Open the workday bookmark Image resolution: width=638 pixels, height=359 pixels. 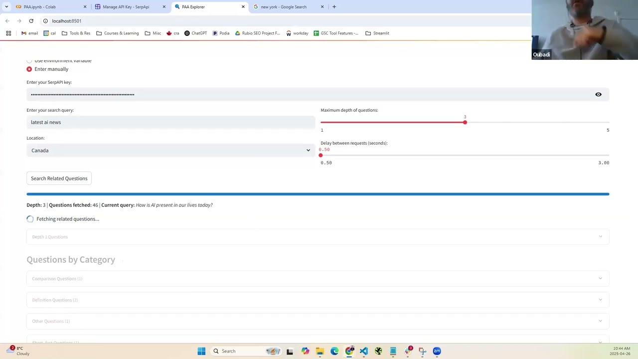[x=297, y=33]
